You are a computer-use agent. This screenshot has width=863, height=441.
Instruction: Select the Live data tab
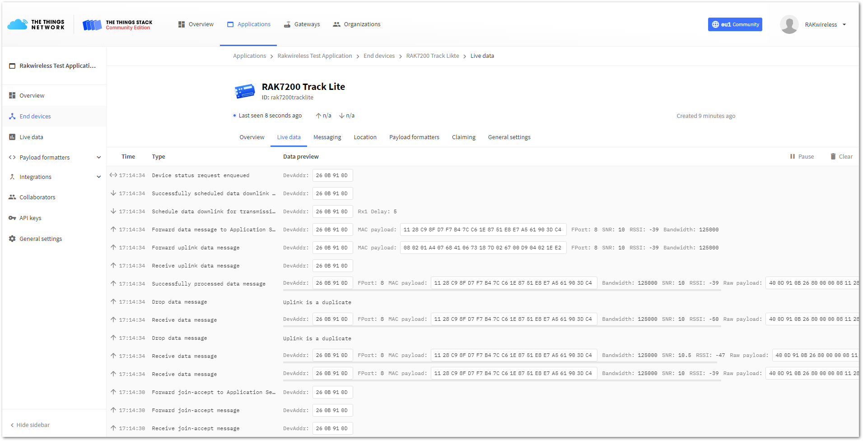coord(289,137)
